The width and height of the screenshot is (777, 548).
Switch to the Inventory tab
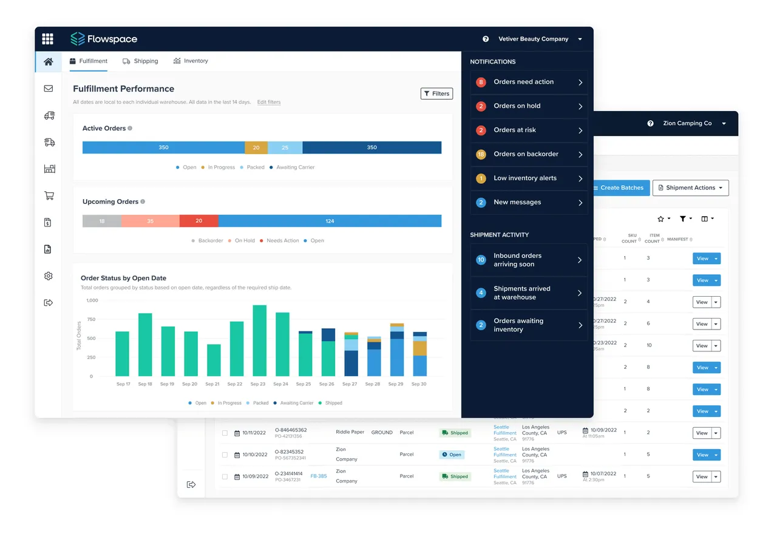tap(191, 61)
